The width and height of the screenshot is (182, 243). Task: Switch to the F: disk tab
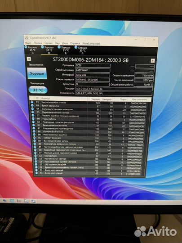click(x=83, y=50)
